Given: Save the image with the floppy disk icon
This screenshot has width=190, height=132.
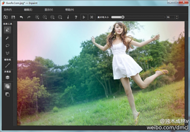Looking at the screenshot, I should pos(13,17).
